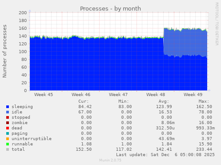The image size is (221, 165).
Task: Click the 'Max:' column header
Action: tap(204, 101)
